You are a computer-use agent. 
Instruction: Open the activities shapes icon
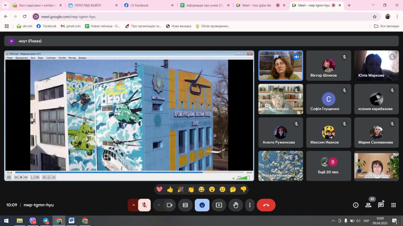[393, 205]
